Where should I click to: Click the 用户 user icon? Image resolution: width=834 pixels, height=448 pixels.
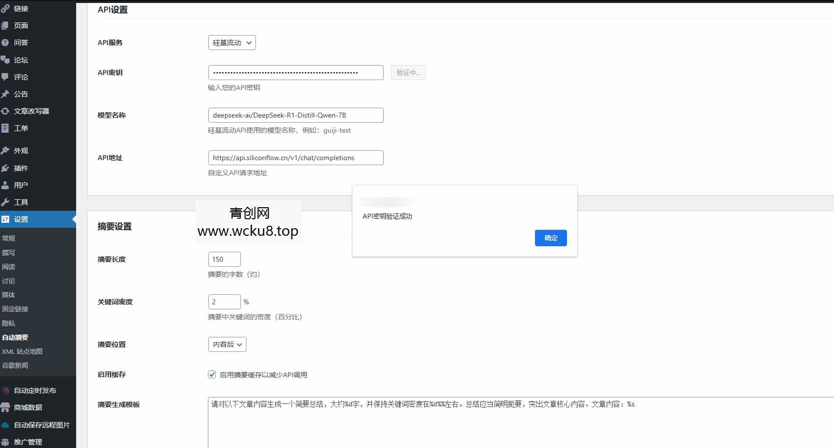[x=5, y=185]
